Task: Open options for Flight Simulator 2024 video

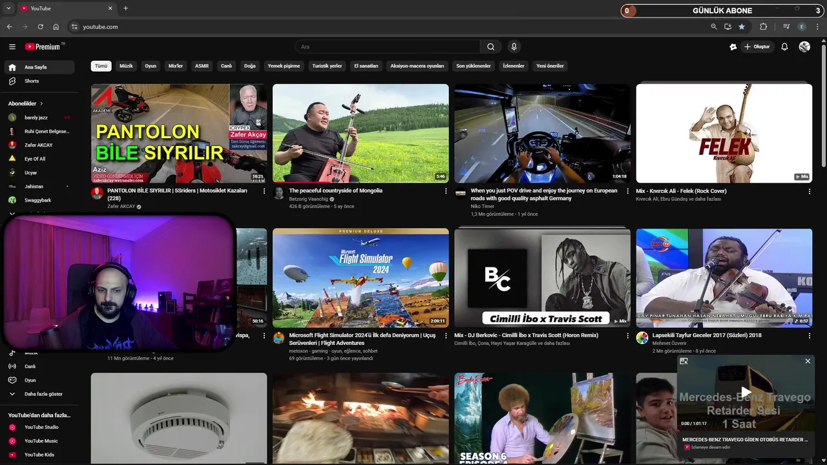Action: click(x=445, y=336)
